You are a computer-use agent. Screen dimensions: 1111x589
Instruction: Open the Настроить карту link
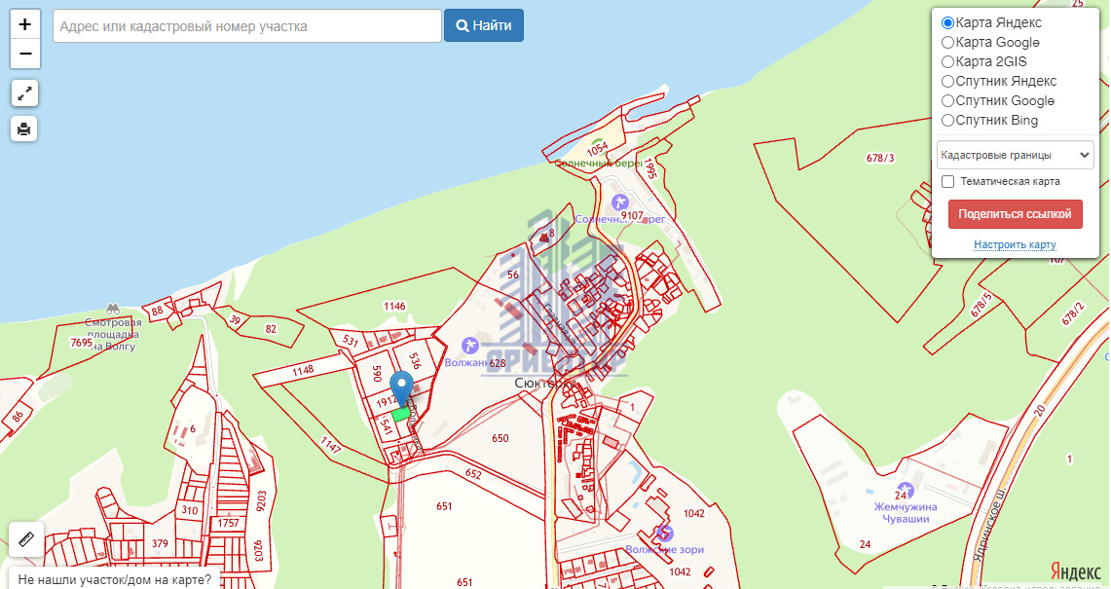click(x=1015, y=244)
